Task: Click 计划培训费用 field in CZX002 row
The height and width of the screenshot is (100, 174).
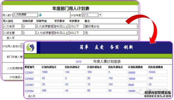Action: [138, 79]
